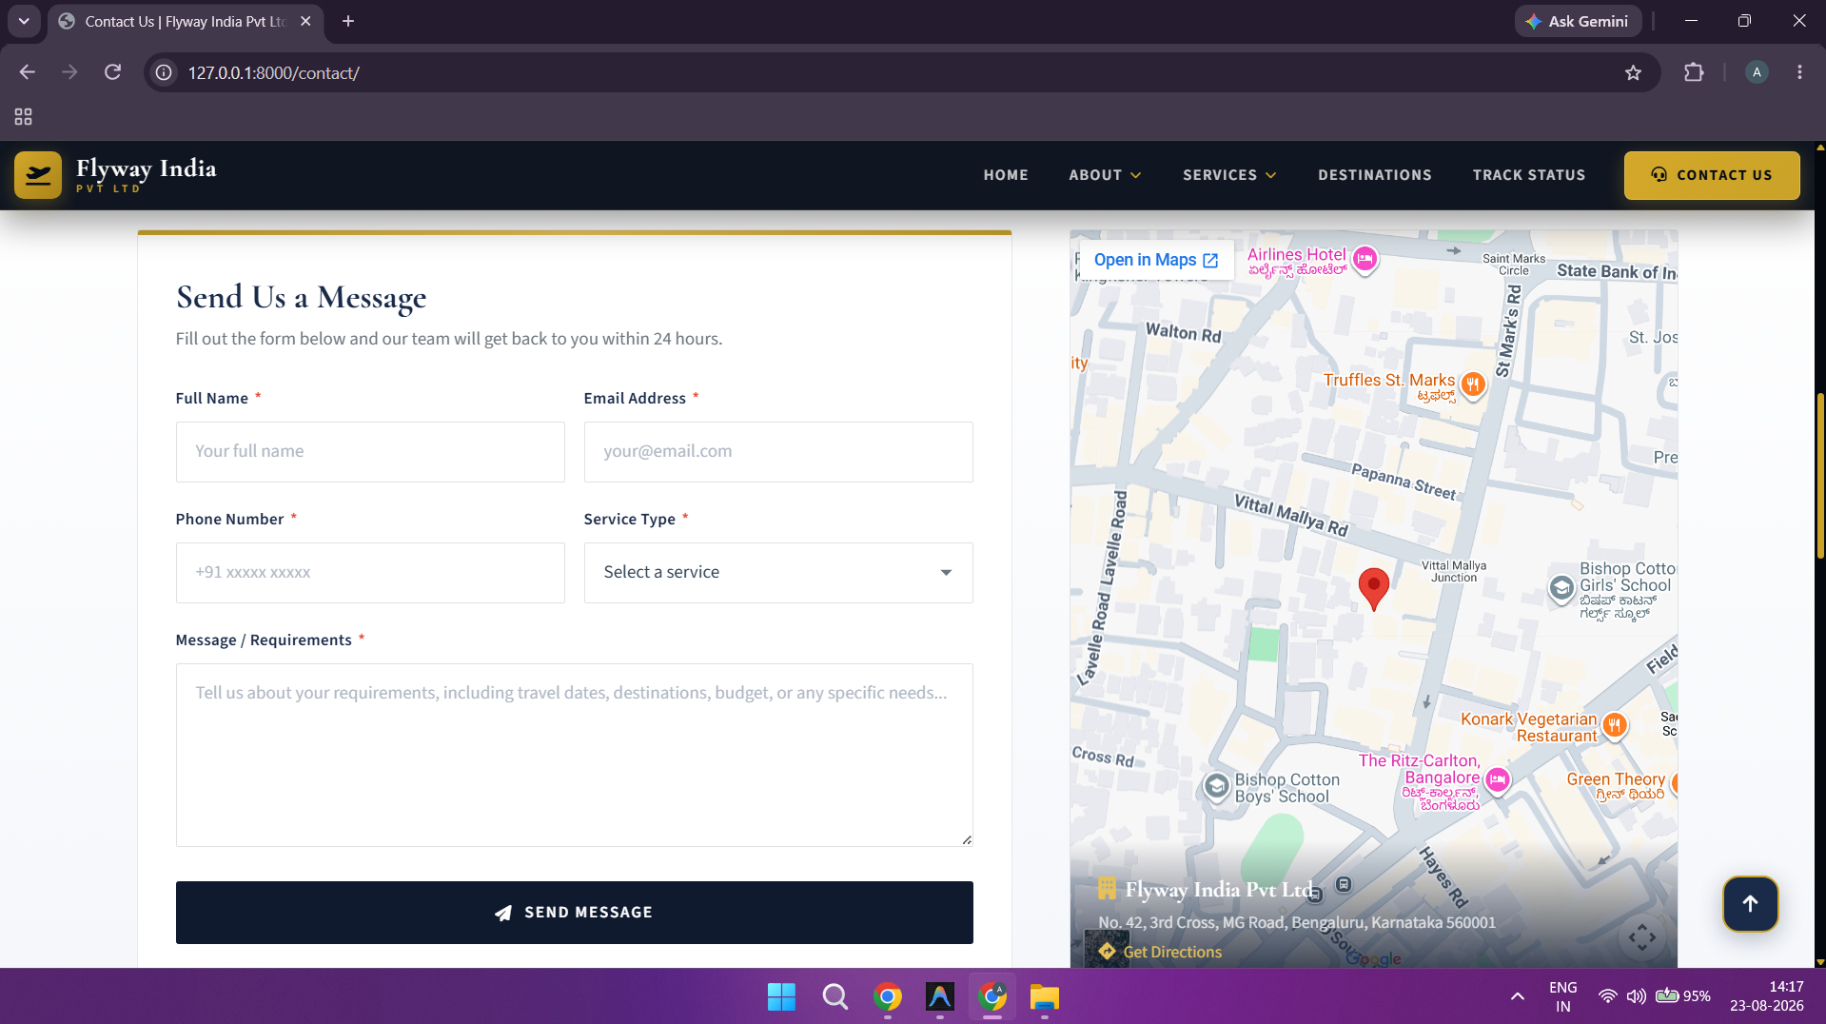Open Chrome three-dot menu
The image size is (1826, 1024).
(x=1799, y=72)
